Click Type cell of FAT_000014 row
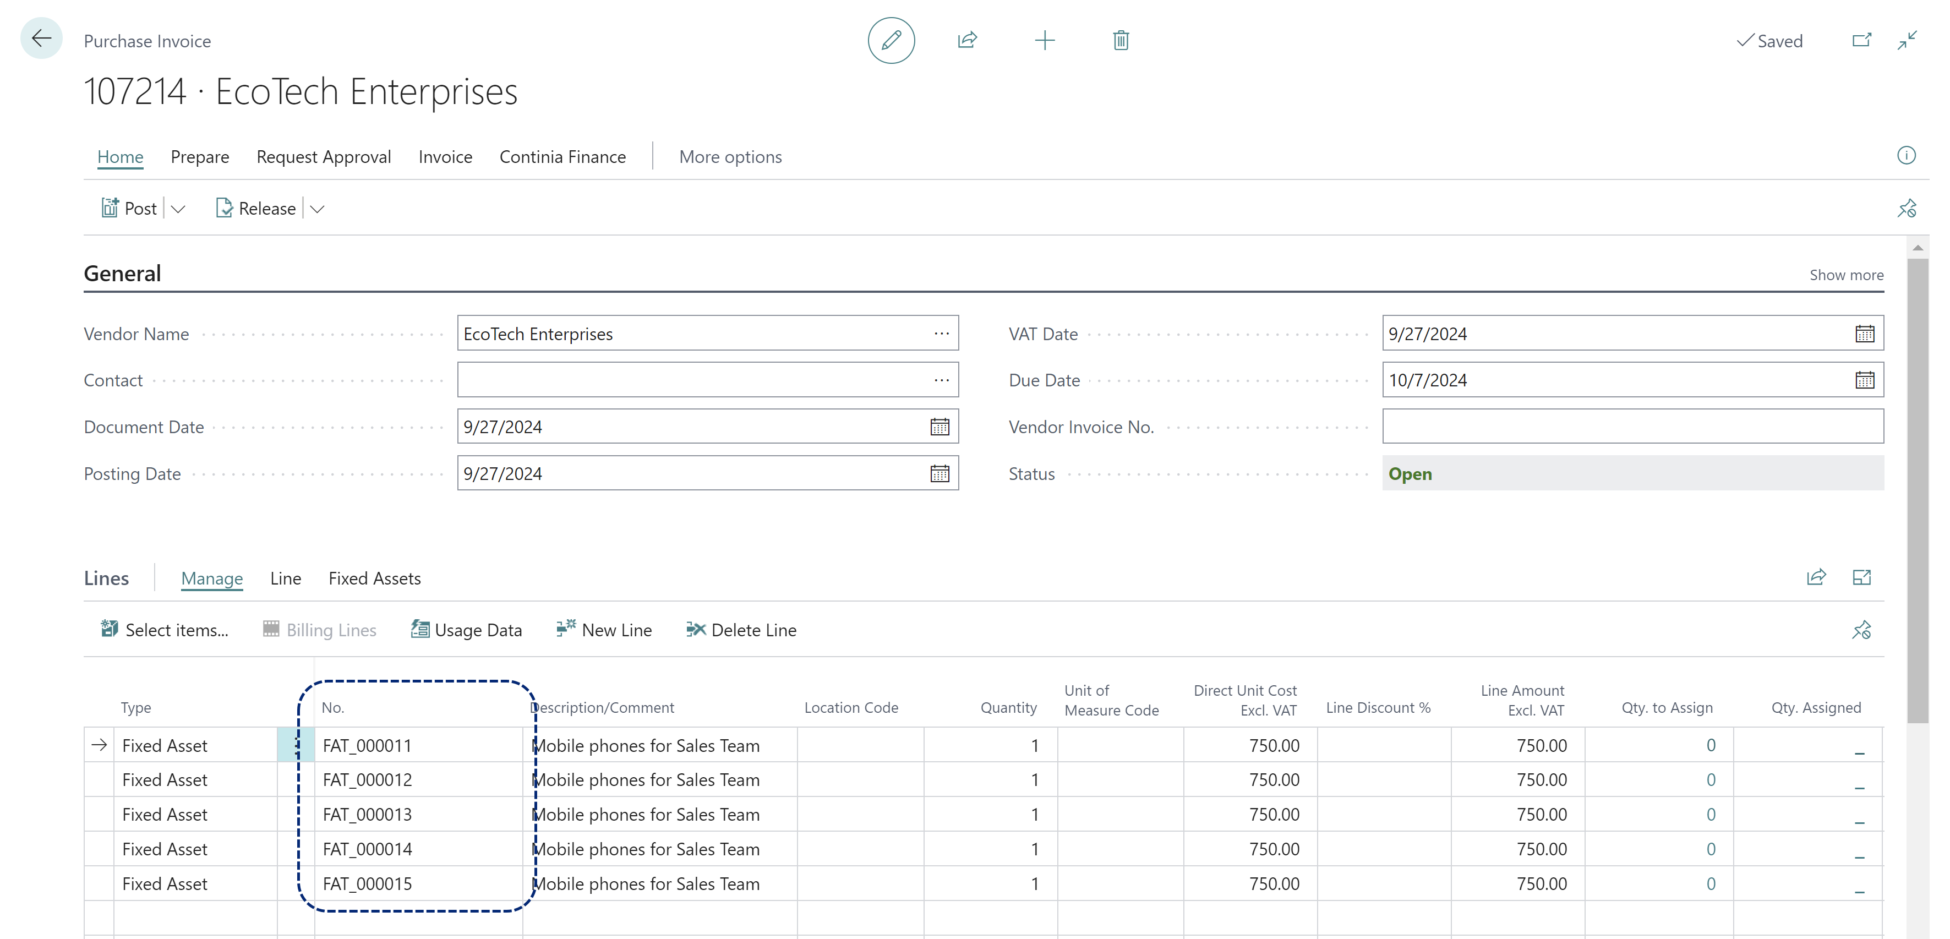The image size is (1950, 939). coord(195,850)
